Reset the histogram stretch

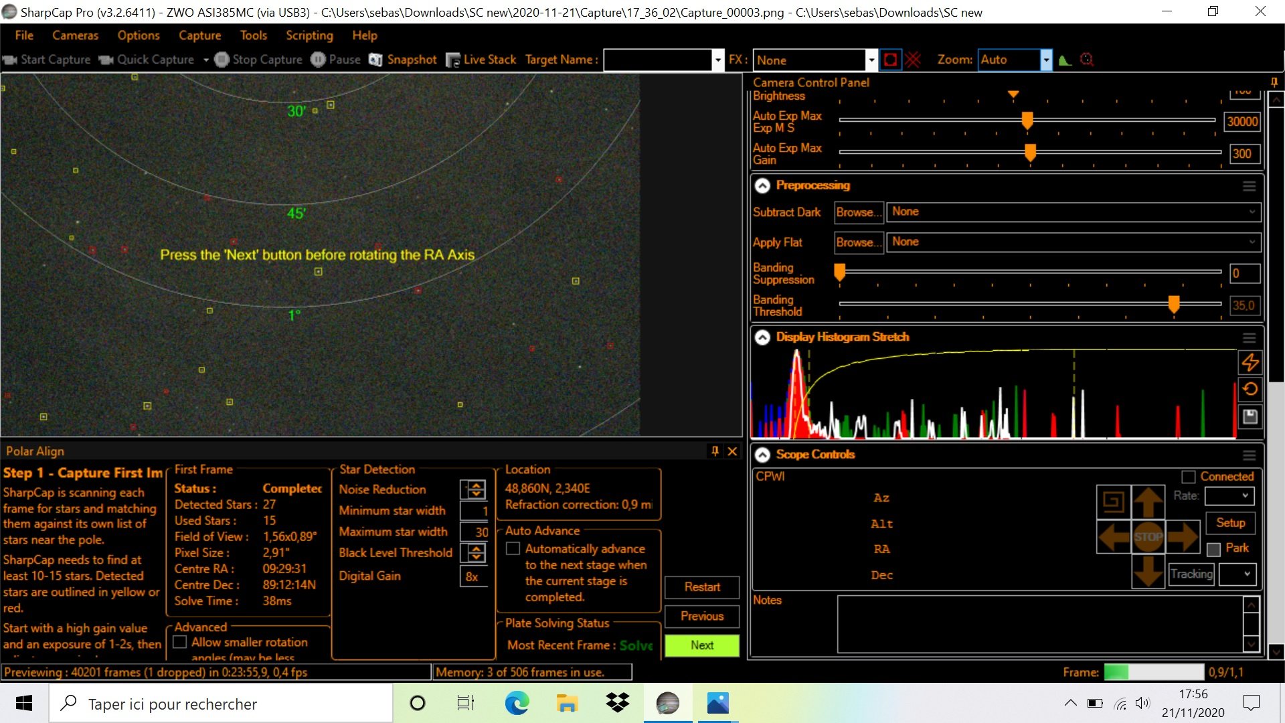coord(1250,389)
